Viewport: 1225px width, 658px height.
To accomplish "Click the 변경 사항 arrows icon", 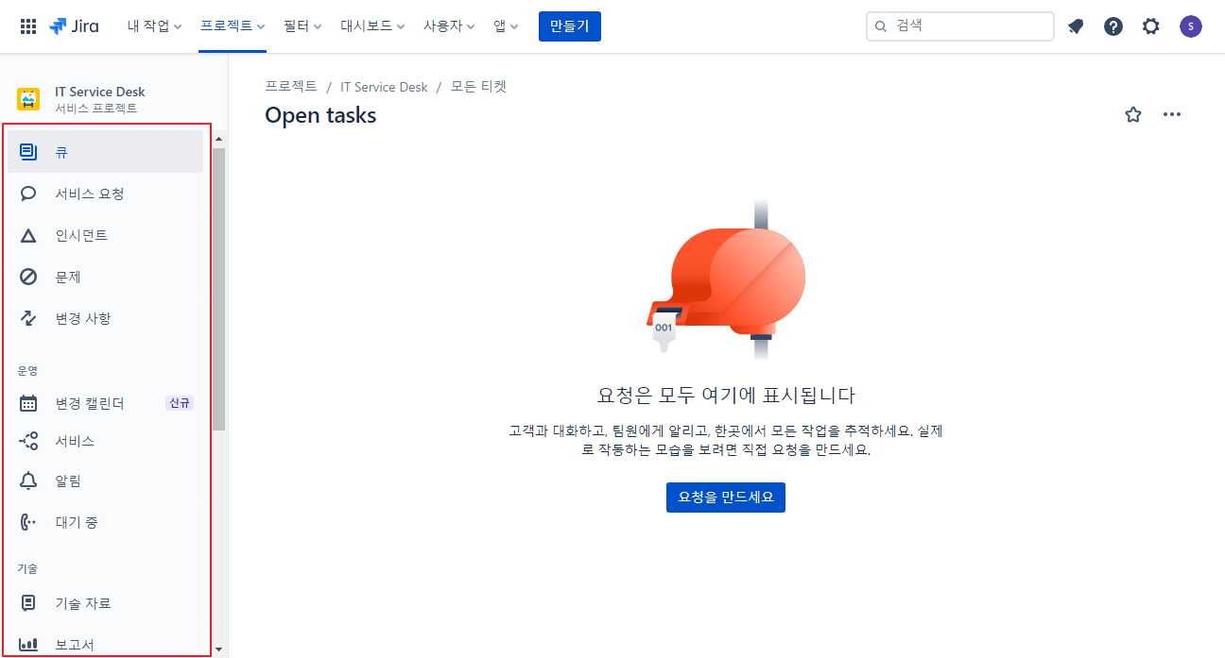I will tap(28, 318).
